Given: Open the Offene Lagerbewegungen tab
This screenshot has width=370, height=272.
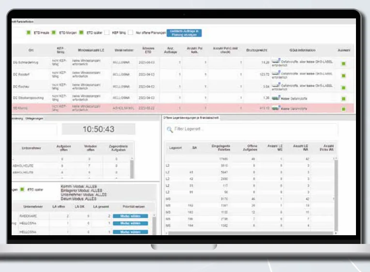Looking at the screenshot, I should click(x=191, y=118).
